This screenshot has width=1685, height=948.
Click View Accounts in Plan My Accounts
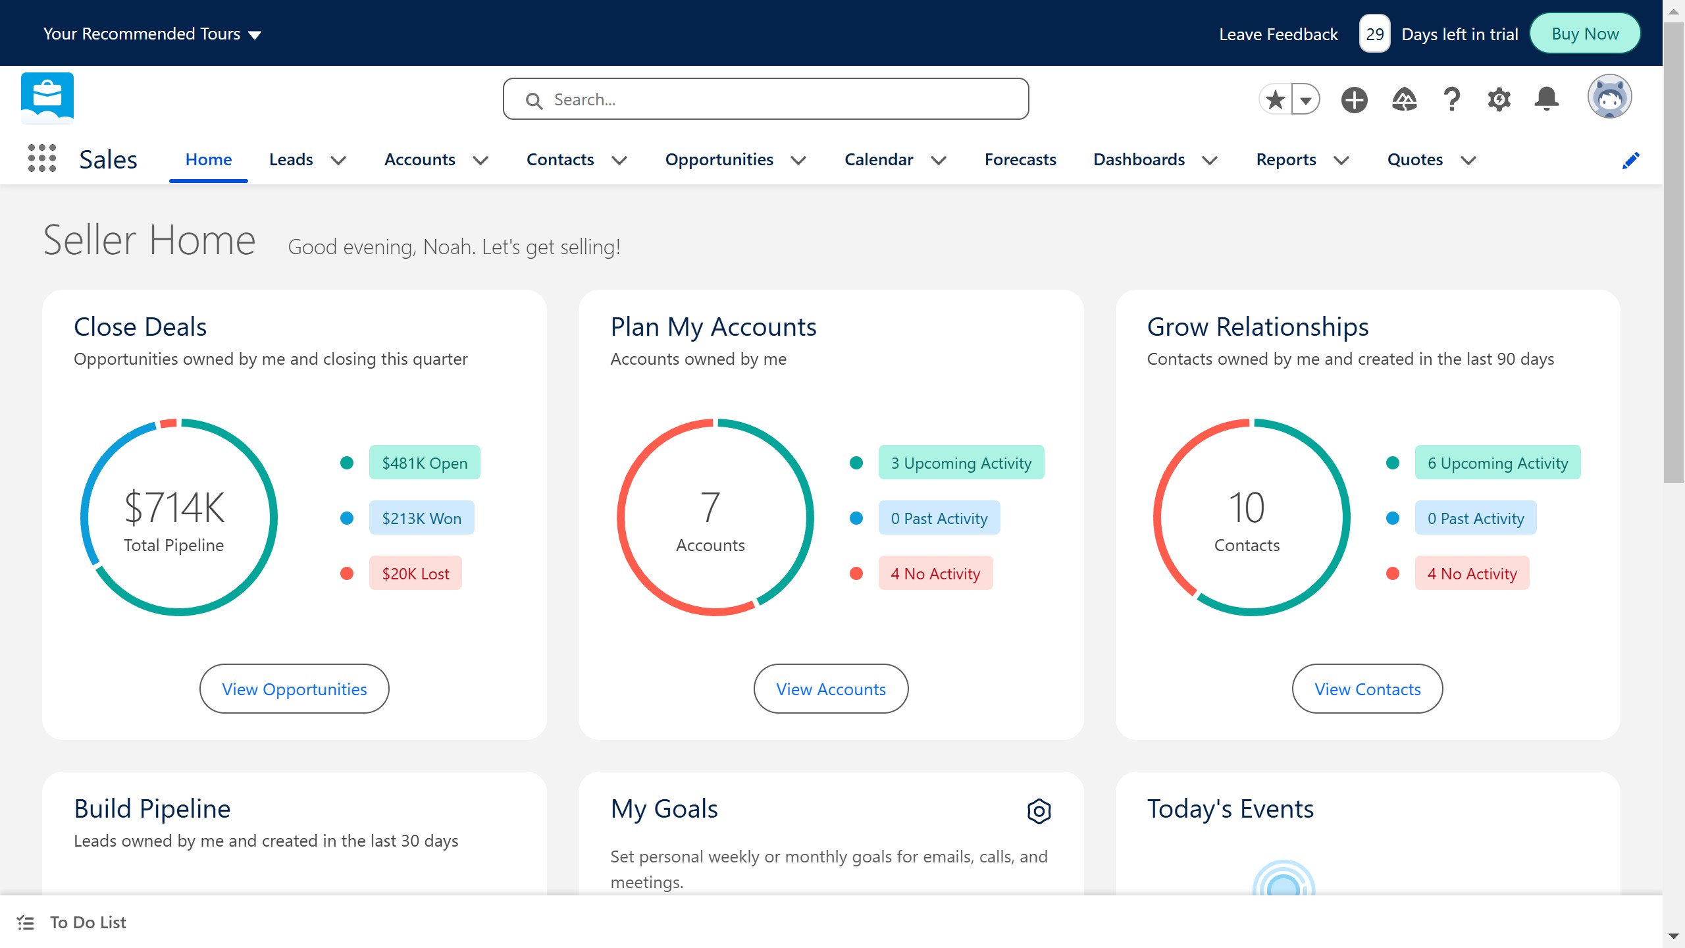click(x=831, y=689)
